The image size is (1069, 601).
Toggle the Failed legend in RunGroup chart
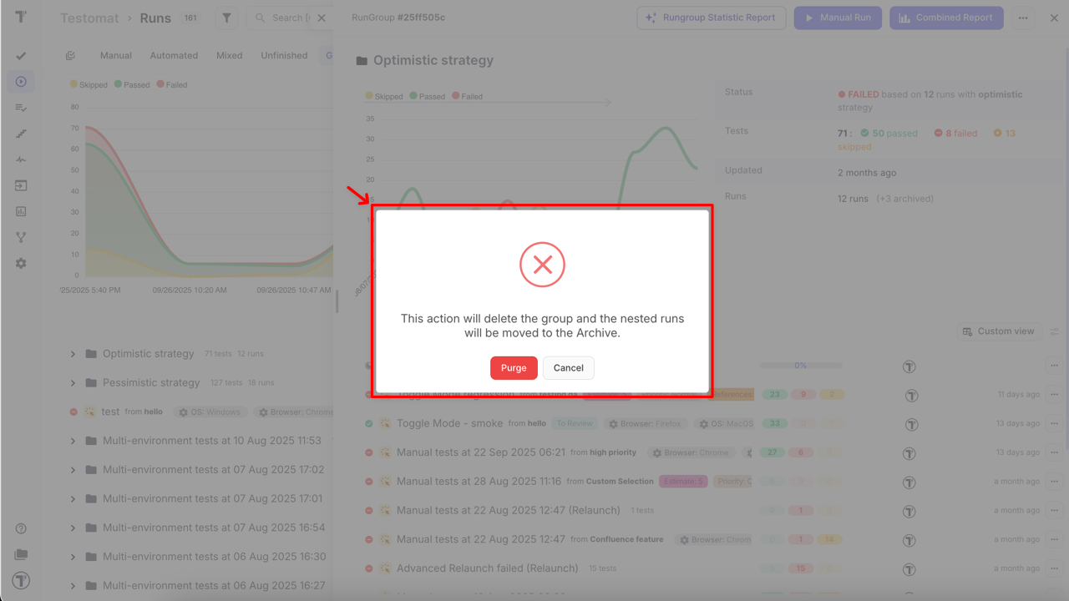[468, 97]
